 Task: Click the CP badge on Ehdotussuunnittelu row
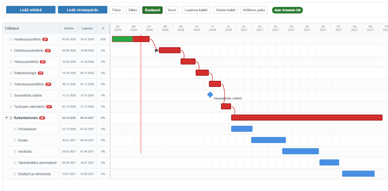pyautogui.click(x=48, y=50)
